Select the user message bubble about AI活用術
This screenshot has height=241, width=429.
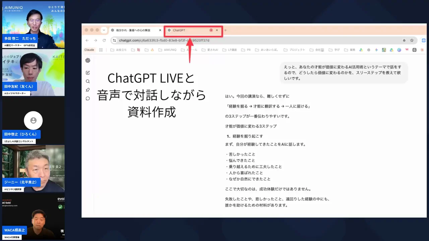(344, 73)
